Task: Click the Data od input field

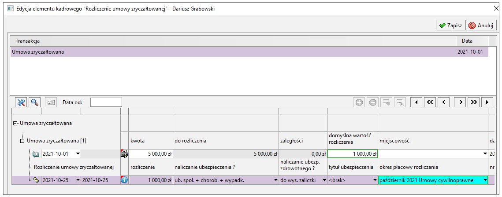Action: coord(106,102)
